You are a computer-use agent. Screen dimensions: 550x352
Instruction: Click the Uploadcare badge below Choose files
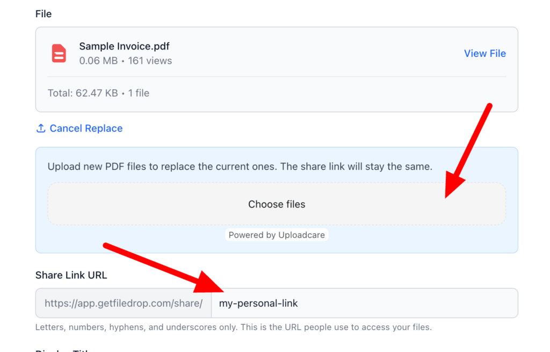tap(277, 235)
